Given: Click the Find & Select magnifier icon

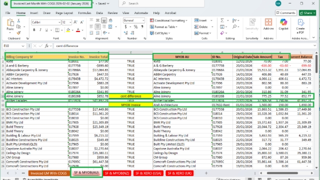Looking at the screenshot, I should [x=234, y=26].
